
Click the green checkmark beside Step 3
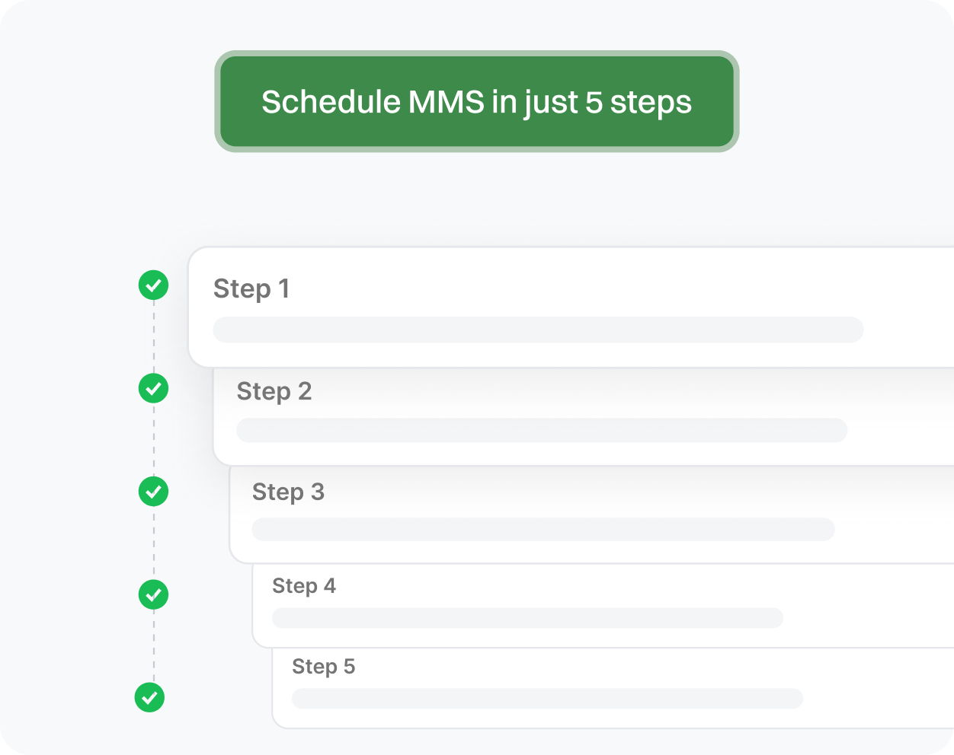(153, 491)
